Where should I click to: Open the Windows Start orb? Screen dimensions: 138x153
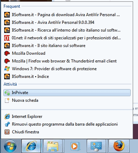tap(10, 146)
